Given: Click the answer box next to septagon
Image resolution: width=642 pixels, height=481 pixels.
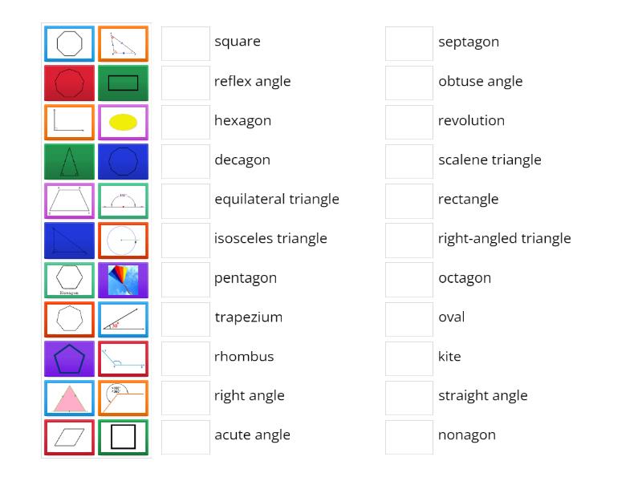Looking at the screenshot, I should [408, 42].
